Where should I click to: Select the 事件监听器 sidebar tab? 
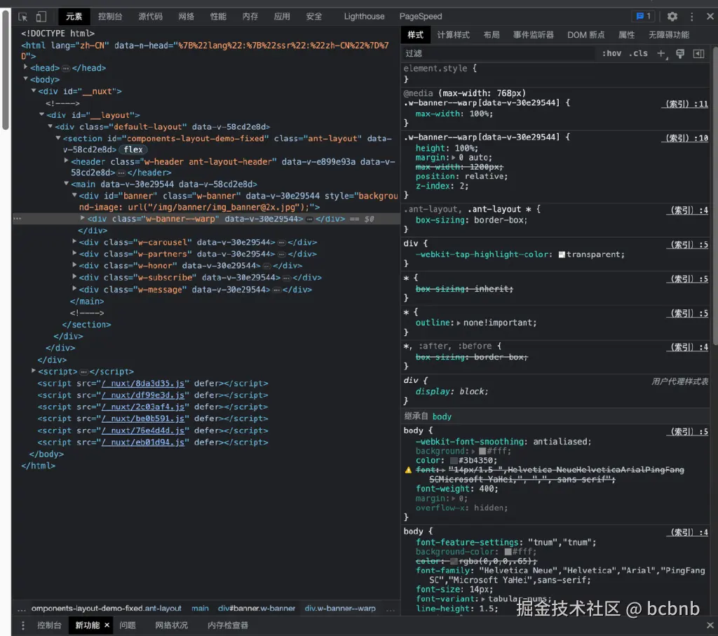pyautogui.click(x=533, y=35)
